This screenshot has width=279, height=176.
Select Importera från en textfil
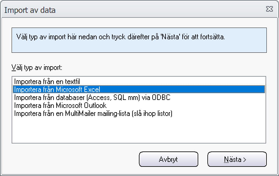click(x=139, y=82)
